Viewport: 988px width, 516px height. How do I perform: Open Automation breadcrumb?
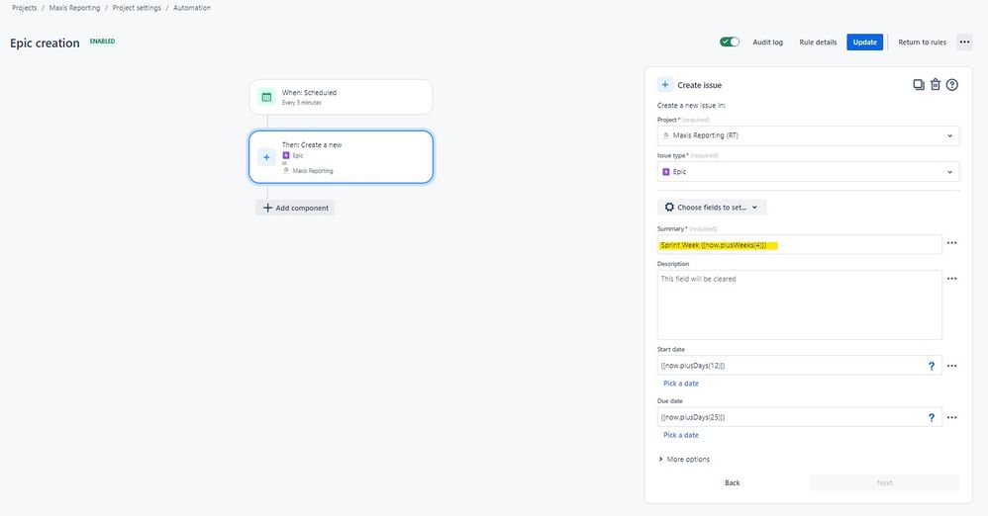tap(192, 8)
